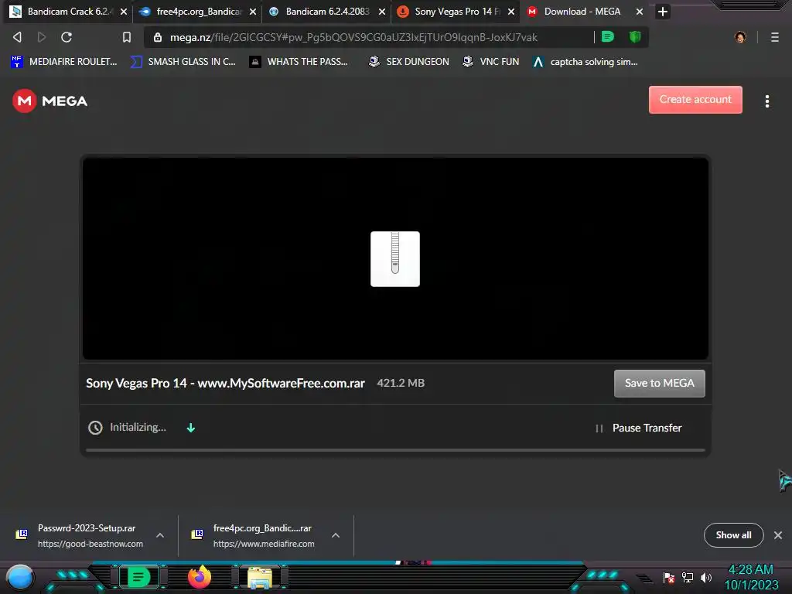
Task: Click Show all downloads button
Action: click(x=733, y=535)
